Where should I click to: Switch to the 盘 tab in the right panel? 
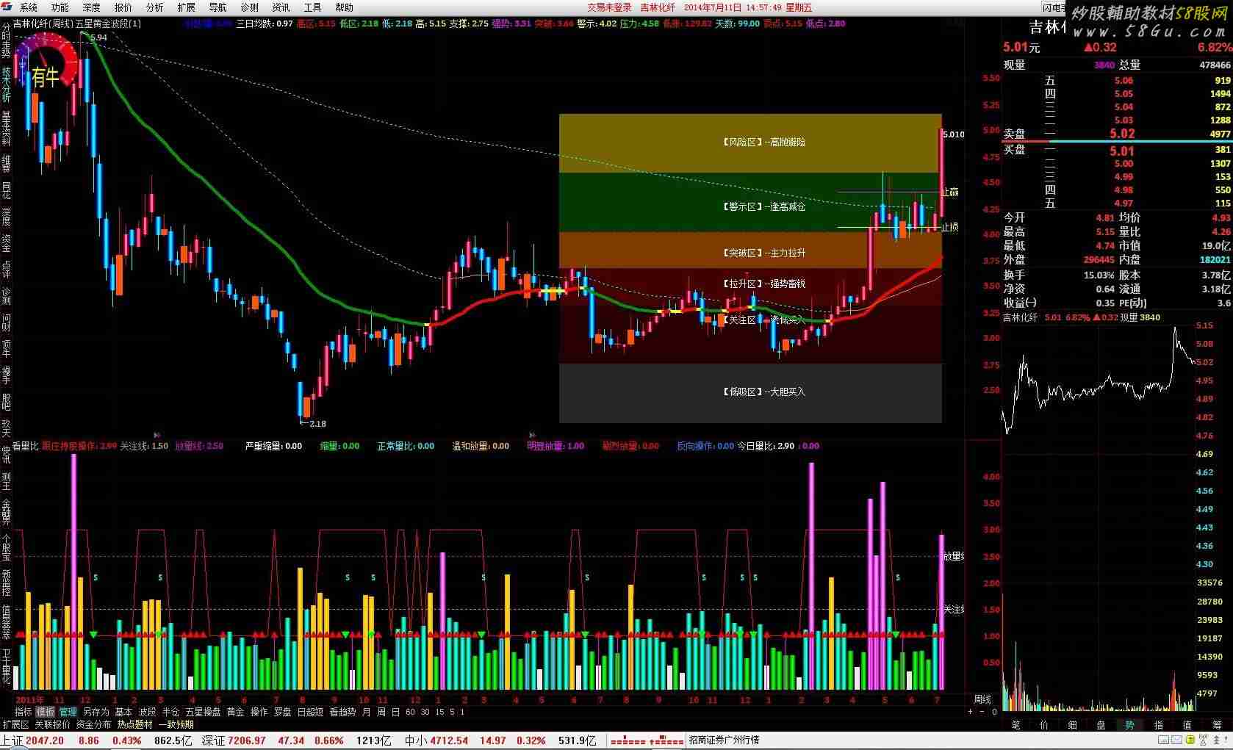(x=1101, y=725)
